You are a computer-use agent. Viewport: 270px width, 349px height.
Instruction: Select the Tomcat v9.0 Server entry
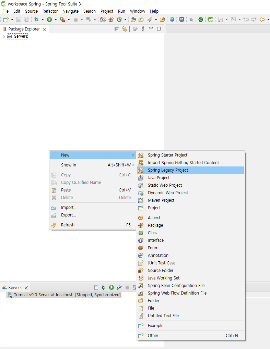[x=64, y=295]
